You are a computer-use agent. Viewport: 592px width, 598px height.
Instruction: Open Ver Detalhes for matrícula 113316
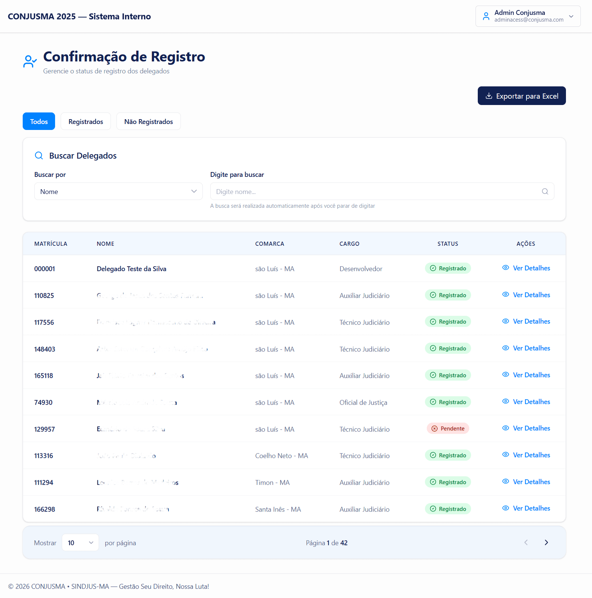pos(531,455)
